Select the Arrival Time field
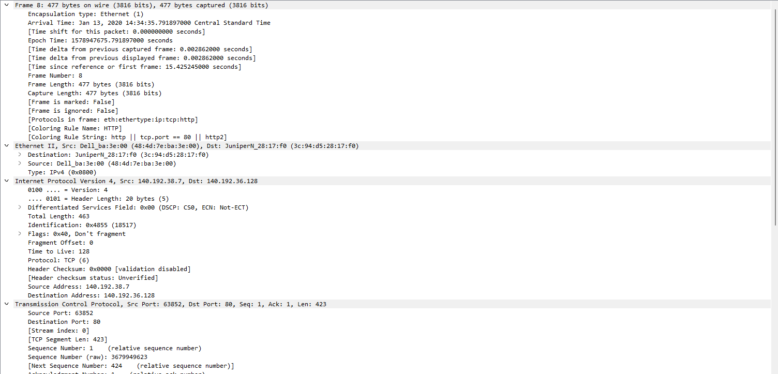This screenshot has height=374, width=778. [103, 22]
